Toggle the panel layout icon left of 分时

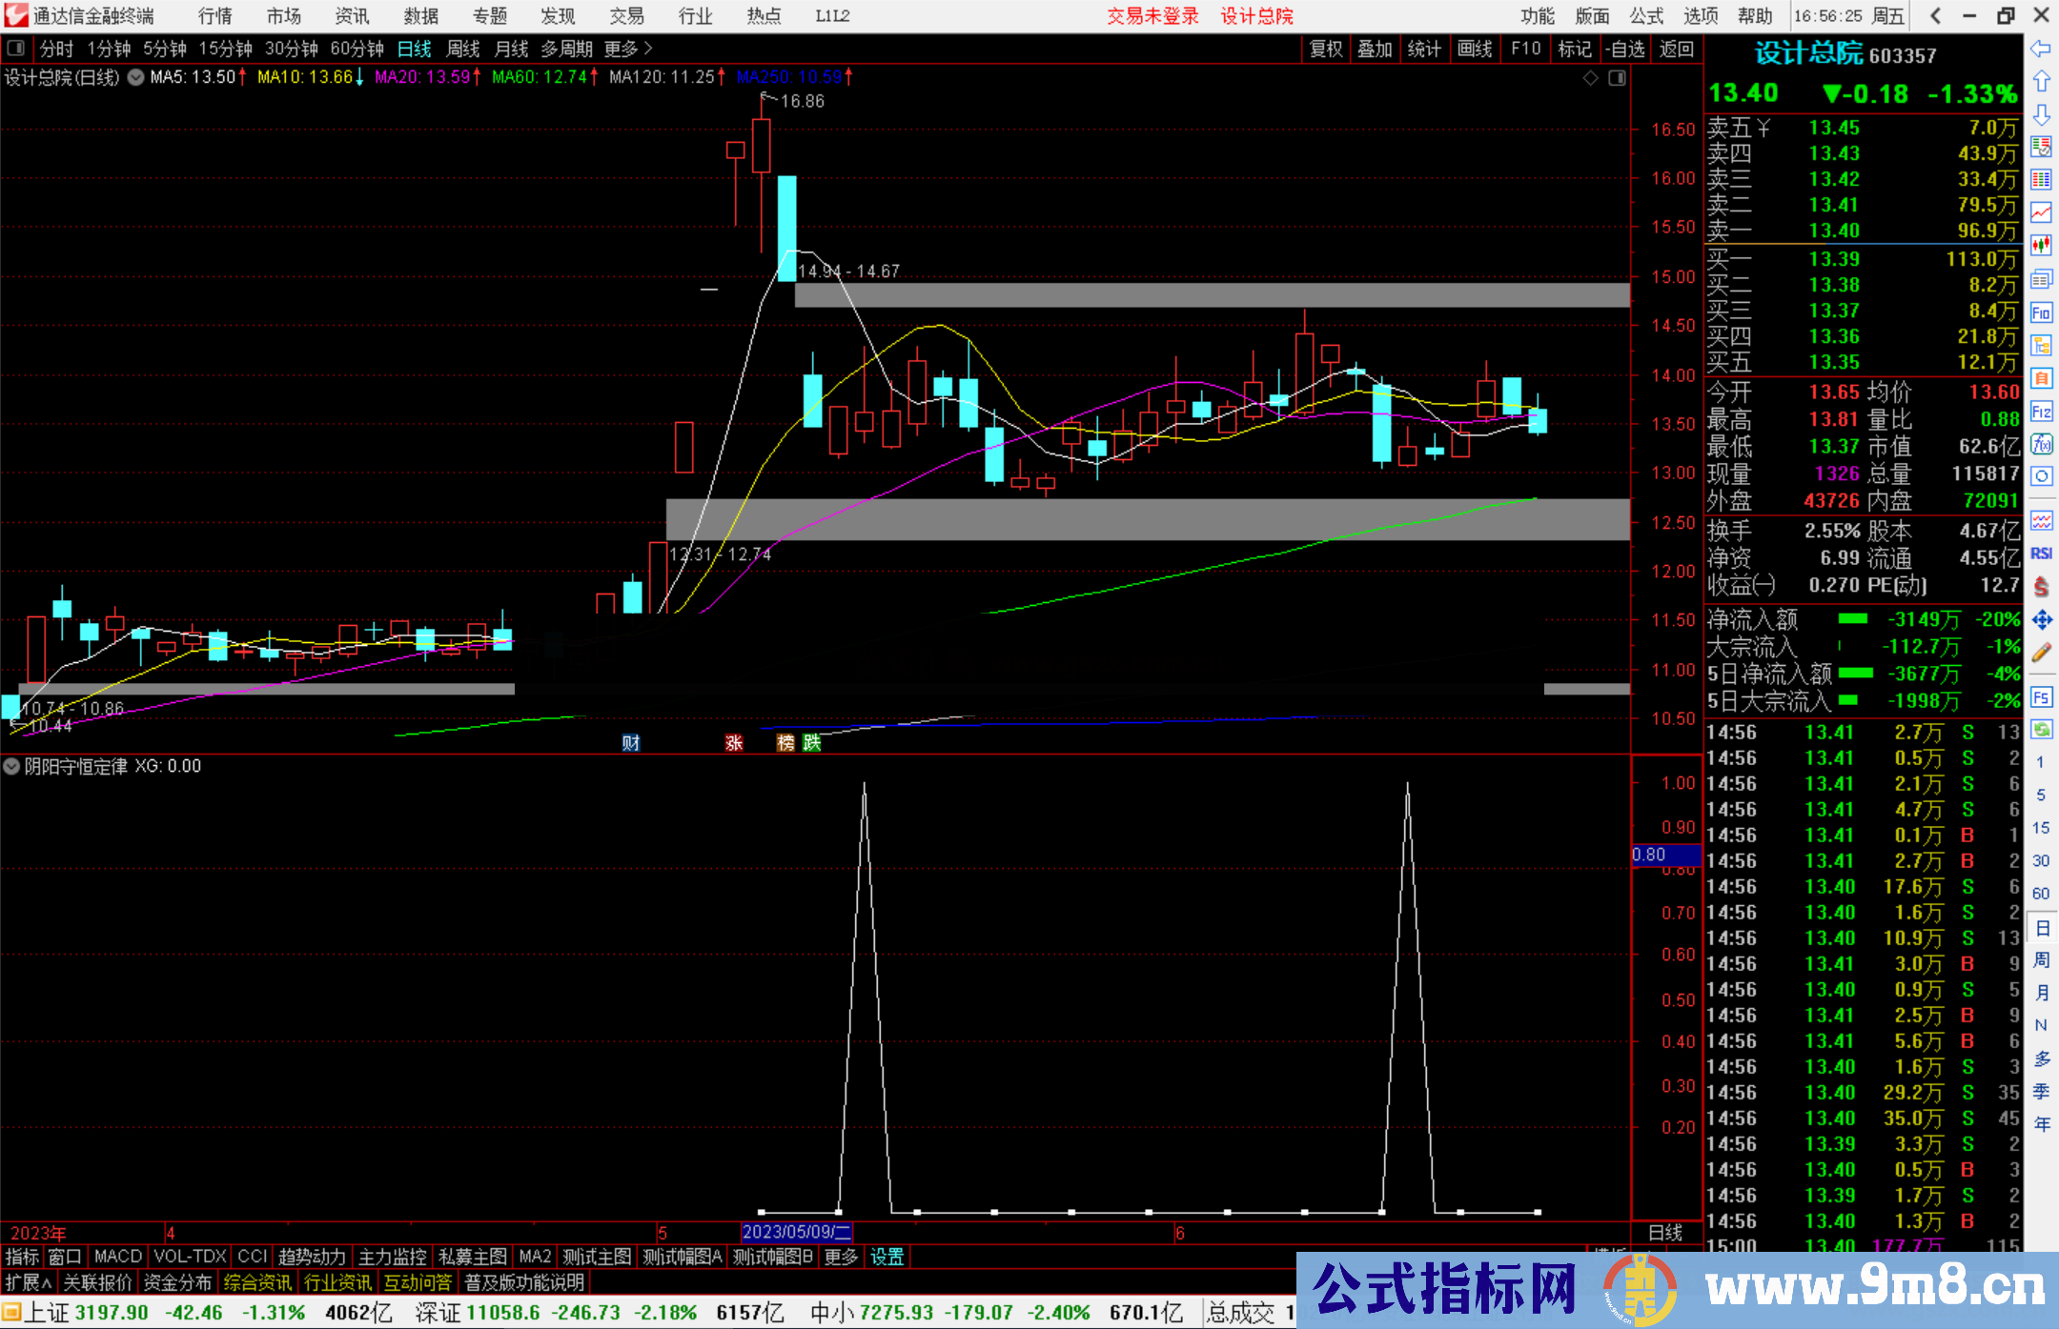[x=16, y=48]
